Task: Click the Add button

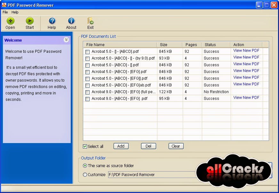Action: tap(121, 146)
